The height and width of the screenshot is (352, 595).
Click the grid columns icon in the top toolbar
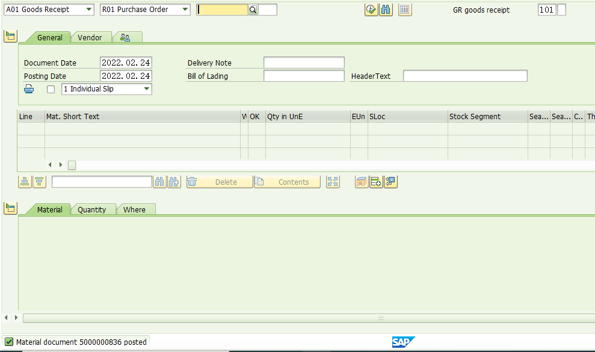point(405,10)
